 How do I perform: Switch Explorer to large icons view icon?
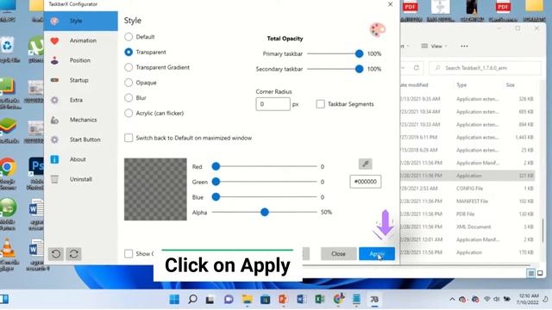coord(540,273)
